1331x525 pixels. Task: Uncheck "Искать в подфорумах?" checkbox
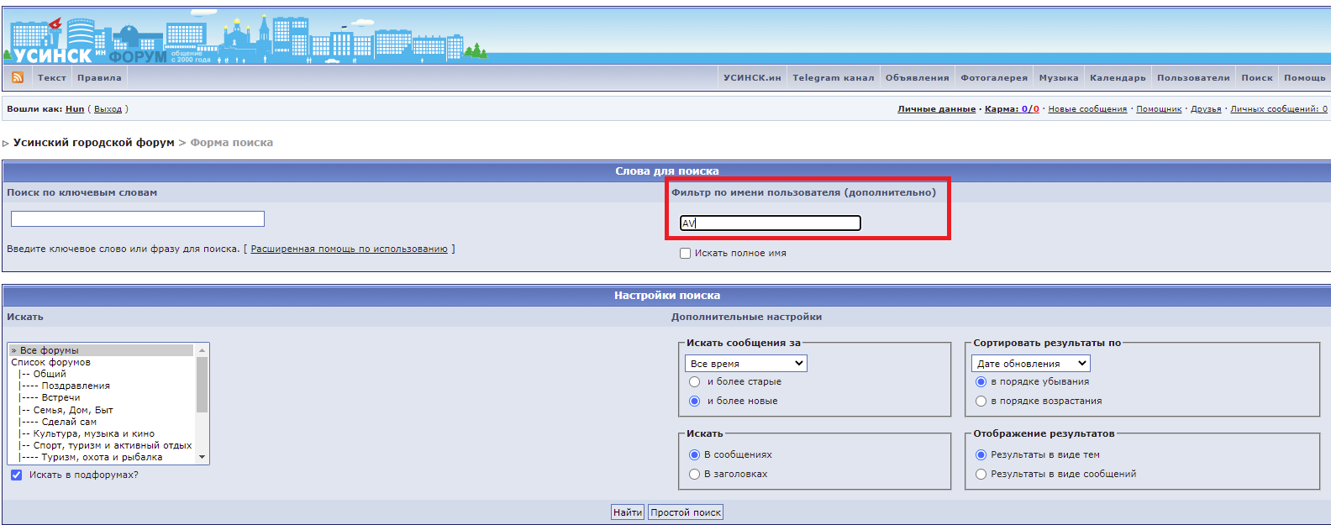pyautogui.click(x=16, y=475)
